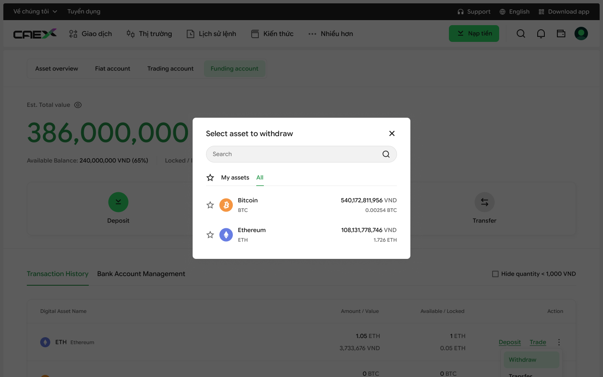This screenshot has width=603, height=377.
Task: Click the ETH row Deposit link
Action: 510,342
